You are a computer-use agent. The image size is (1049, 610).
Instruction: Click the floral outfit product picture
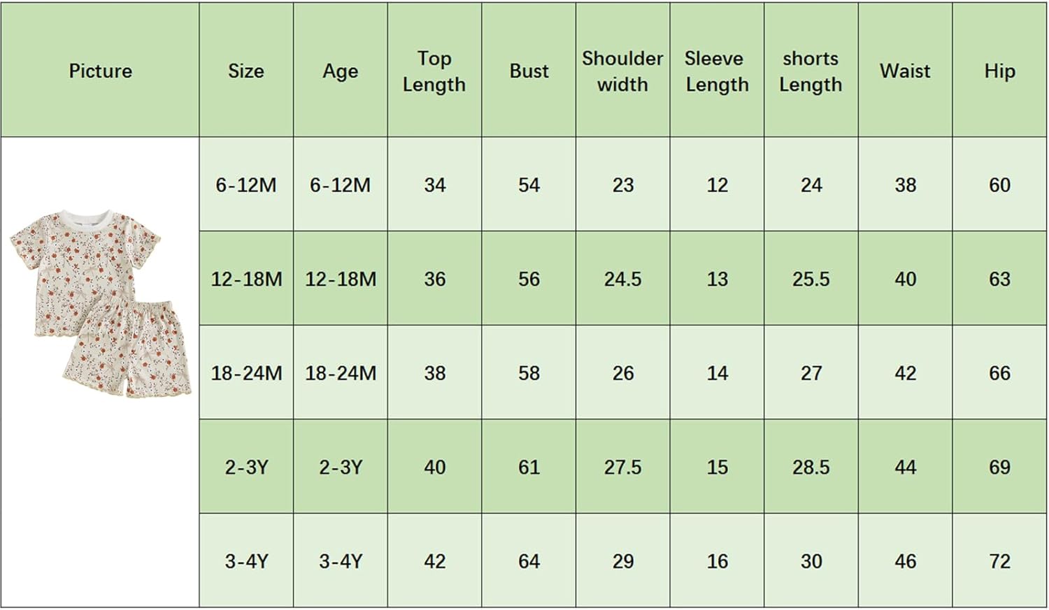(101, 304)
